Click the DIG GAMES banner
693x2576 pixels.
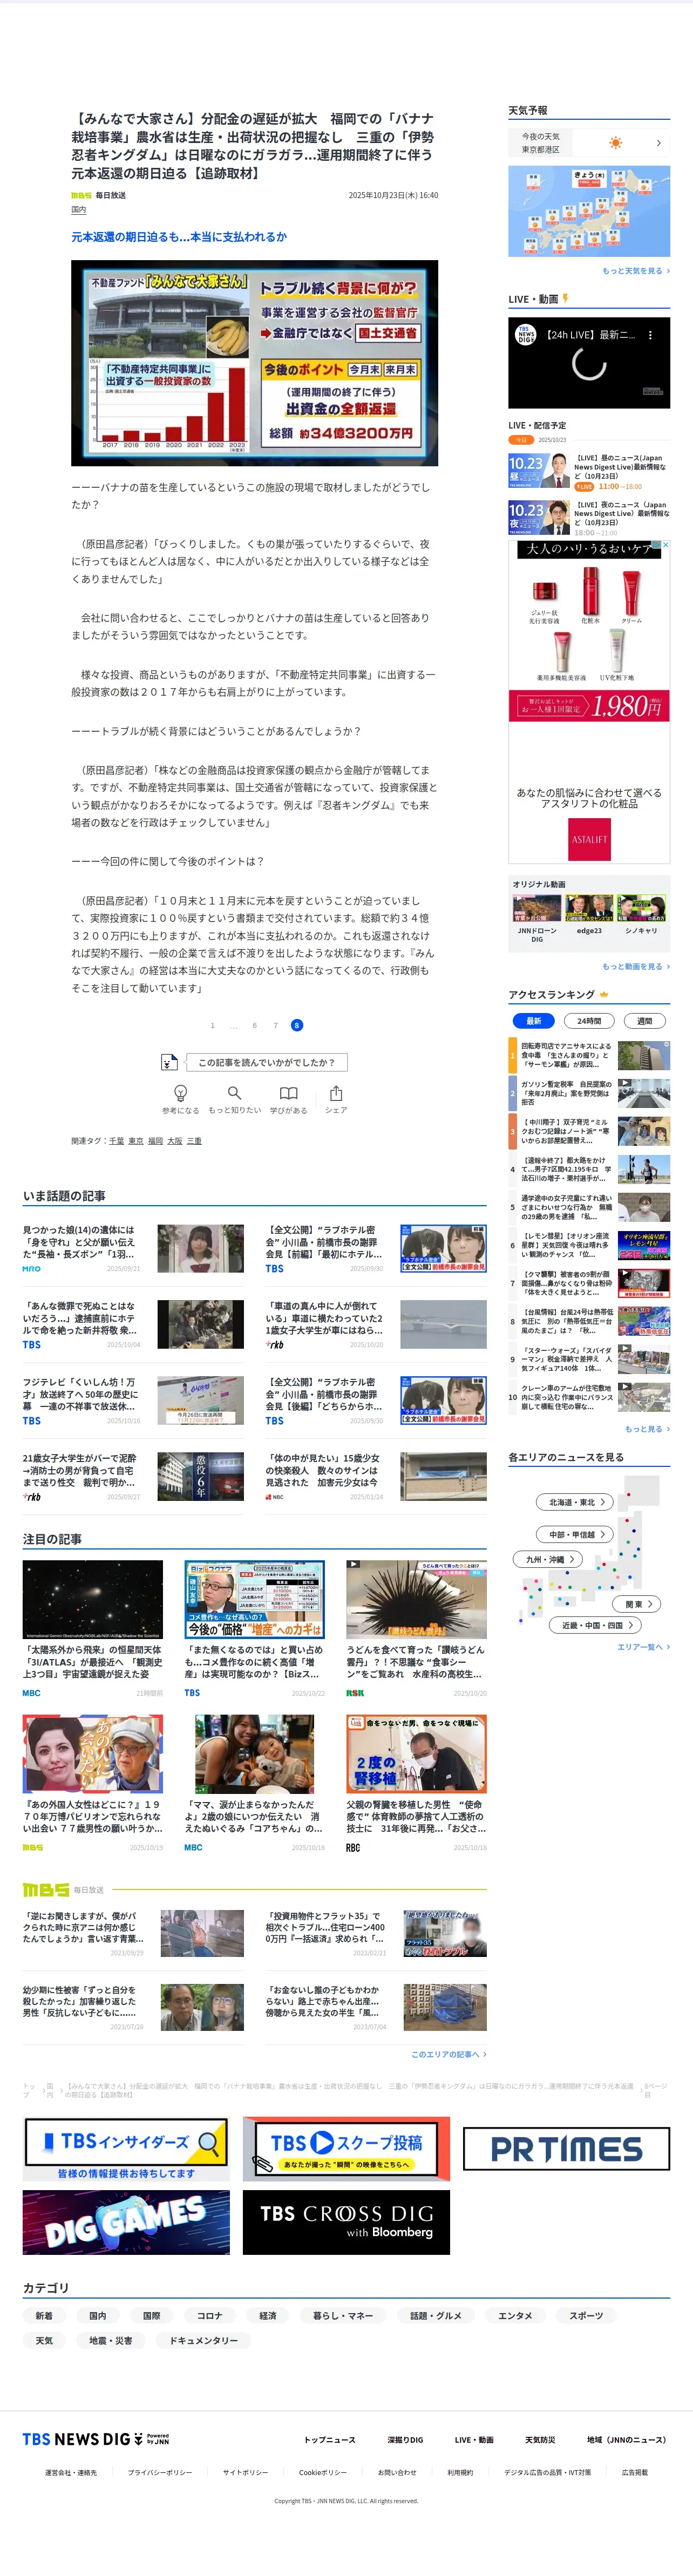126,2222
